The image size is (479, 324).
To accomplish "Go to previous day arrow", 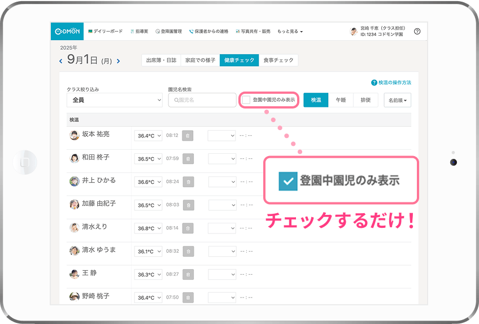I will tap(61, 61).
